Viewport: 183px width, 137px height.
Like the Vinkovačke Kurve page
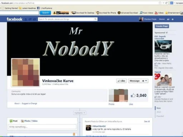(x=122, y=81)
